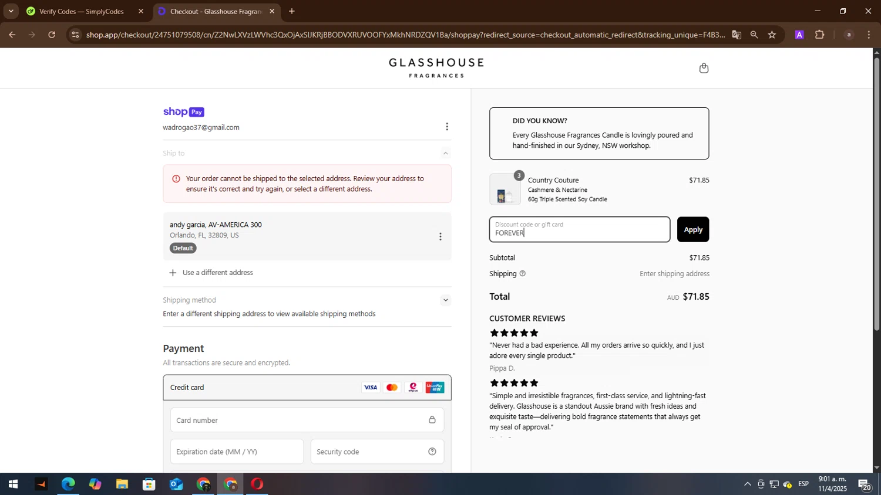Select the andy garcia Orlando address
This screenshot has width=881, height=495.
point(307,236)
